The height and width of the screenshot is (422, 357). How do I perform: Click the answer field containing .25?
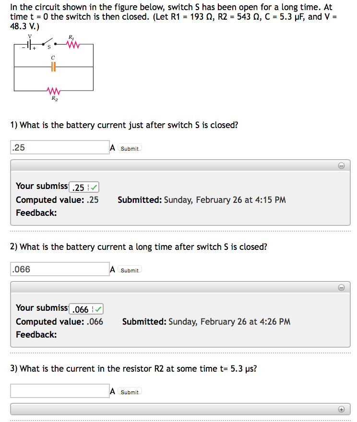[59, 147]
